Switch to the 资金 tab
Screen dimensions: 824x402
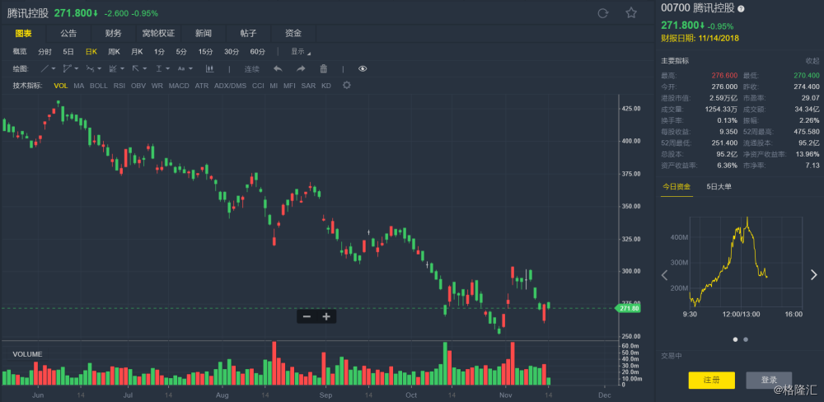[293, 33]
